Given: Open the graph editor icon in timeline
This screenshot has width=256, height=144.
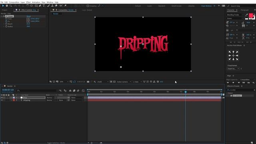Looking at the screenshot, I should click(83, 91).
